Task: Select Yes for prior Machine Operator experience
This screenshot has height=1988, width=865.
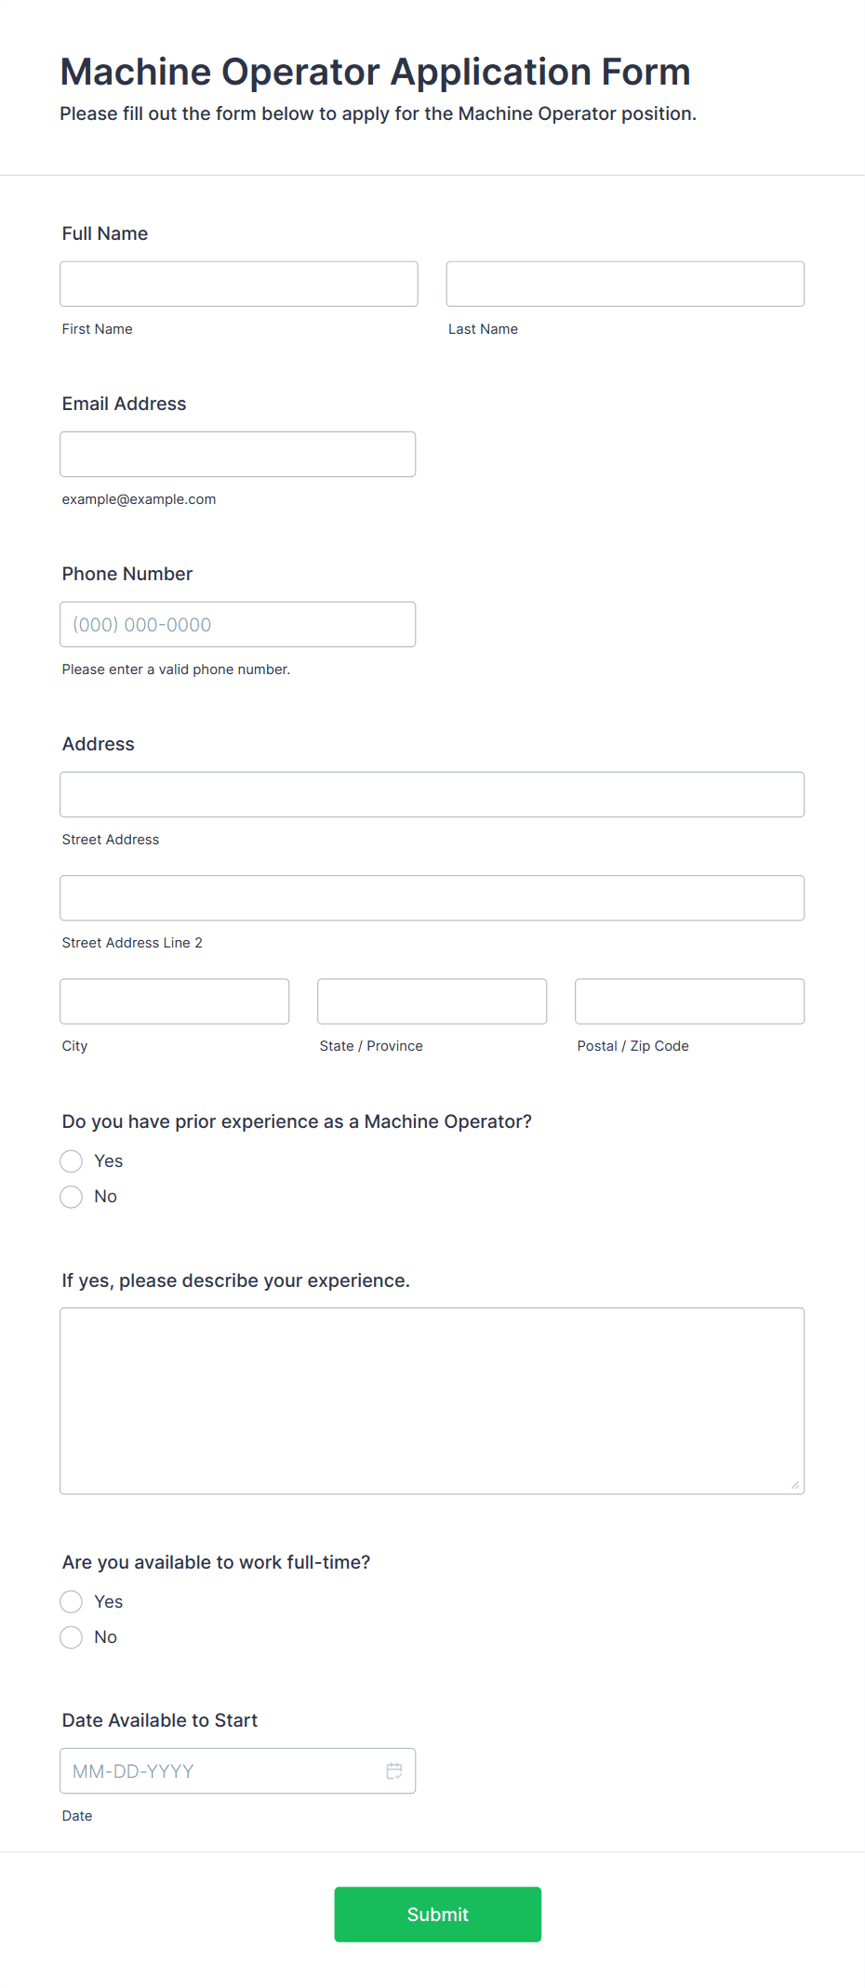Action: coord(72,1161)
